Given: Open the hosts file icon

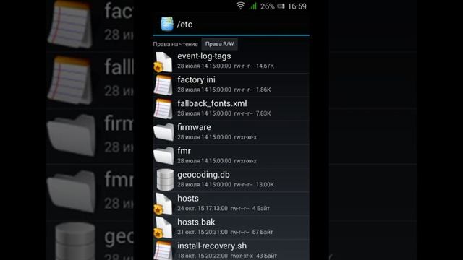Looking at the screenshot, I should (x=163, y=204).
